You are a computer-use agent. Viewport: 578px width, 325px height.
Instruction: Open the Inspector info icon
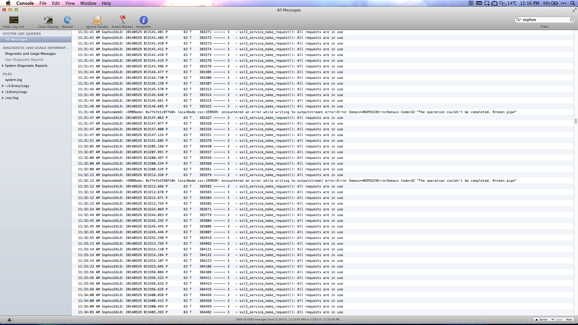coord(144,20)
